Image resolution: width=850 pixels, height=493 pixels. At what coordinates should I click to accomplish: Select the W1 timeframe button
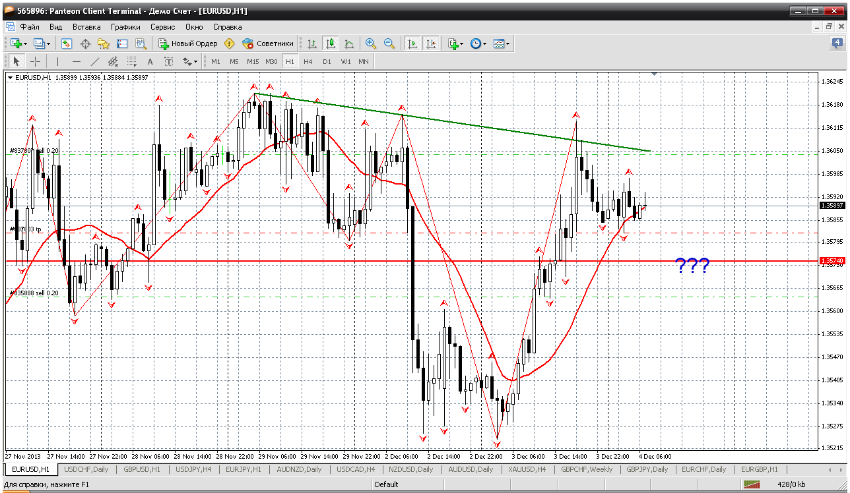346,61
